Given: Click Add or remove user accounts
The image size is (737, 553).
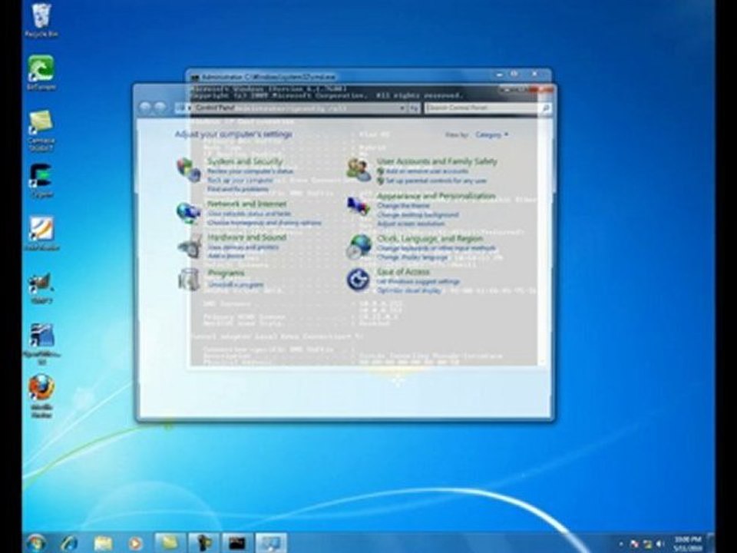Looking at the screenshot, I should coord(427,171).
